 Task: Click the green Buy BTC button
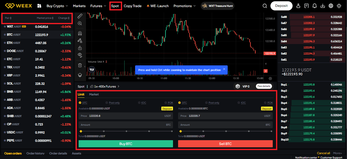[126, 144]
